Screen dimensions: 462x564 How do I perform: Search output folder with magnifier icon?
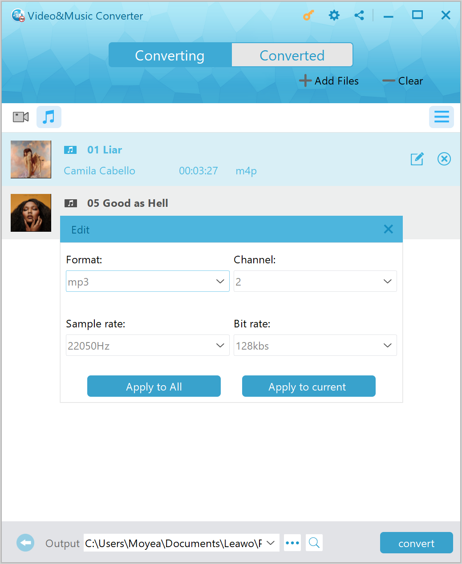click(314, 543)
